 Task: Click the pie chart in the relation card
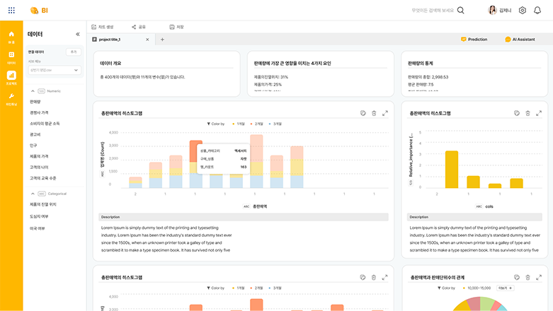coord(479,304)
